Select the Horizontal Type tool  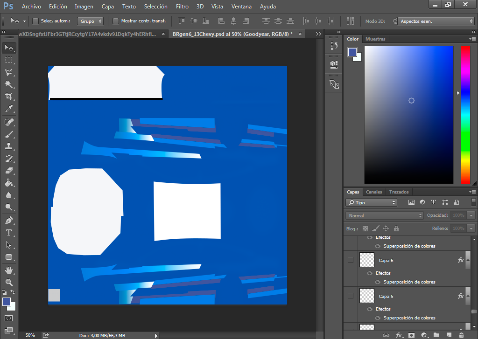tap(9, 233)
